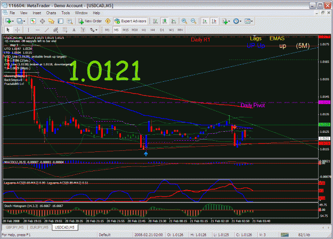Toggle the Expert Advisors button
Viewport: 333px width, 239px height.
pyautogui.click(x=130, y=21)
